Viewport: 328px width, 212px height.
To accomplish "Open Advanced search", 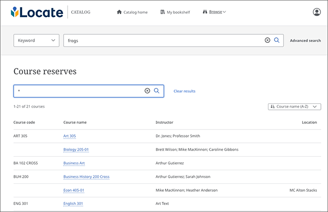I will click(305, 40).
